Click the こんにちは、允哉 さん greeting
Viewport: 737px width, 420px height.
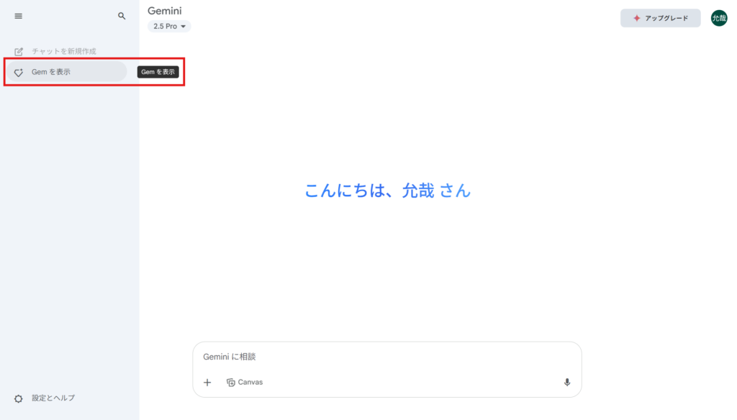[x=387, y=191]
